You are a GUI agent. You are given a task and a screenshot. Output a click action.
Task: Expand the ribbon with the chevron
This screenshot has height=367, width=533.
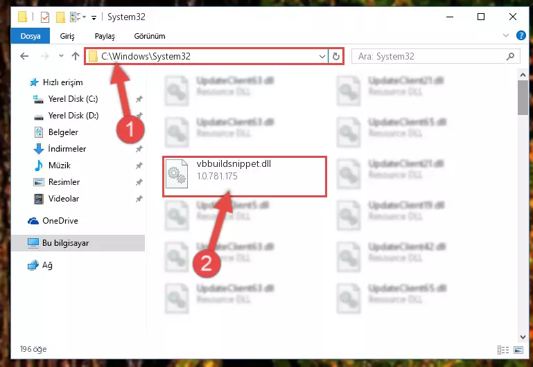click(506, 35)
